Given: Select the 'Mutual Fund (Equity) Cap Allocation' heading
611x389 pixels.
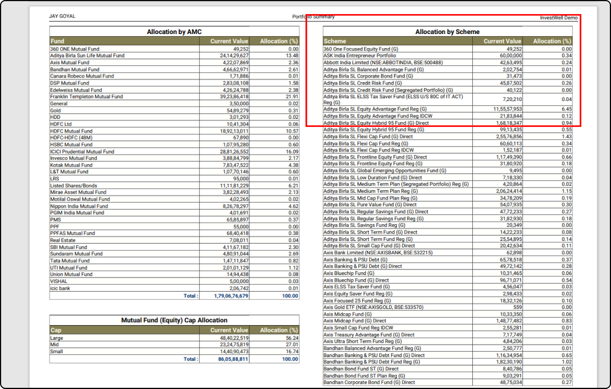Looking at the screenshot, I should [174, 320].
